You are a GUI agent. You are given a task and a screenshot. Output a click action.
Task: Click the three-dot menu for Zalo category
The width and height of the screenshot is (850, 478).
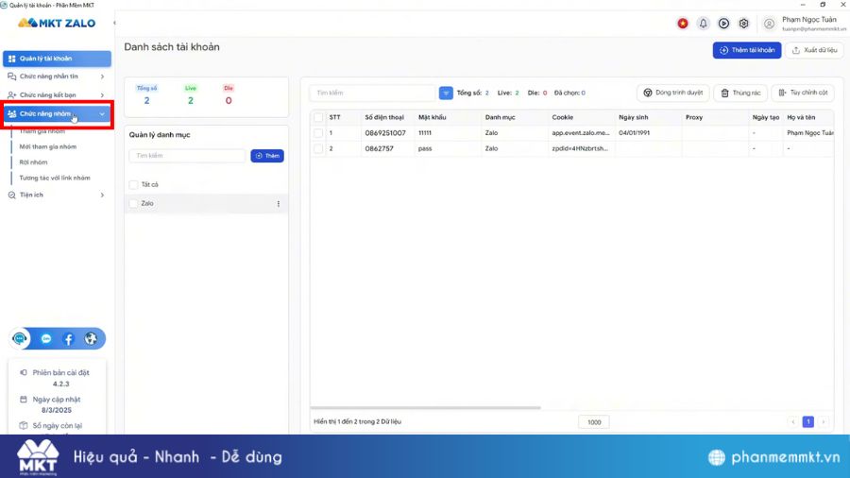279,204
